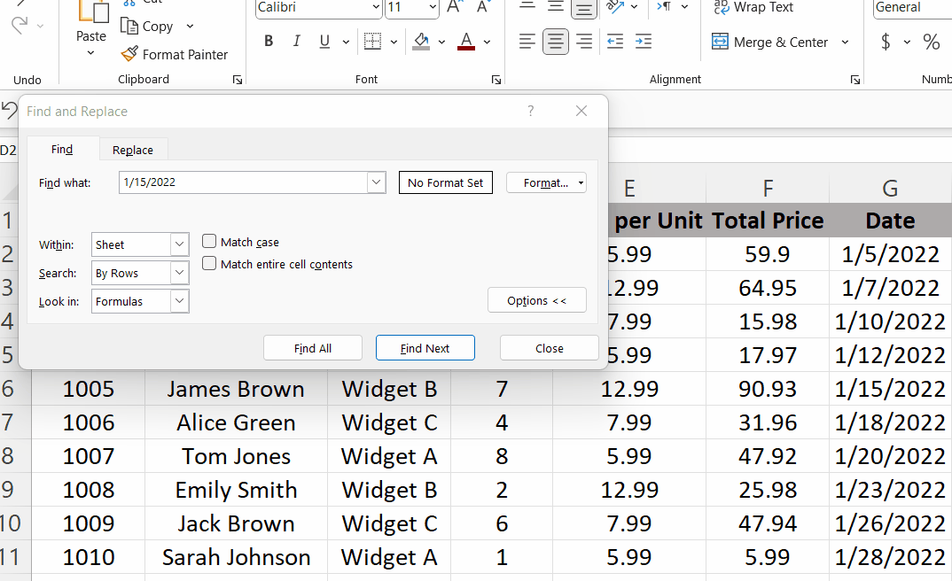
Task: Expand the Merge & Center dropdown arrow
Action: coord(845,42)
